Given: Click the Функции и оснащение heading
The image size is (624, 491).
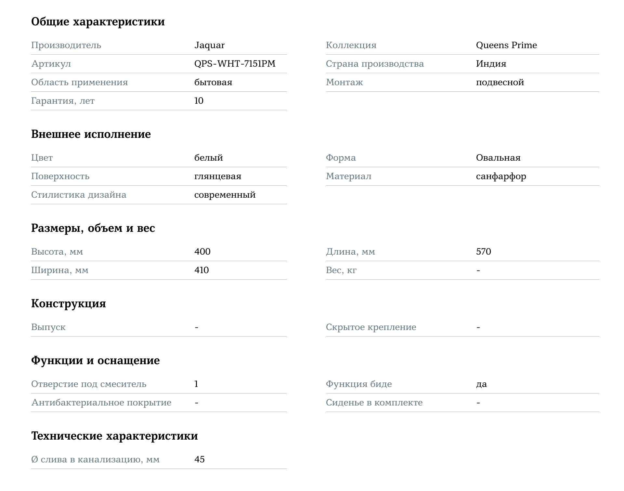Looking at the screenshot, I should [95, 361].
